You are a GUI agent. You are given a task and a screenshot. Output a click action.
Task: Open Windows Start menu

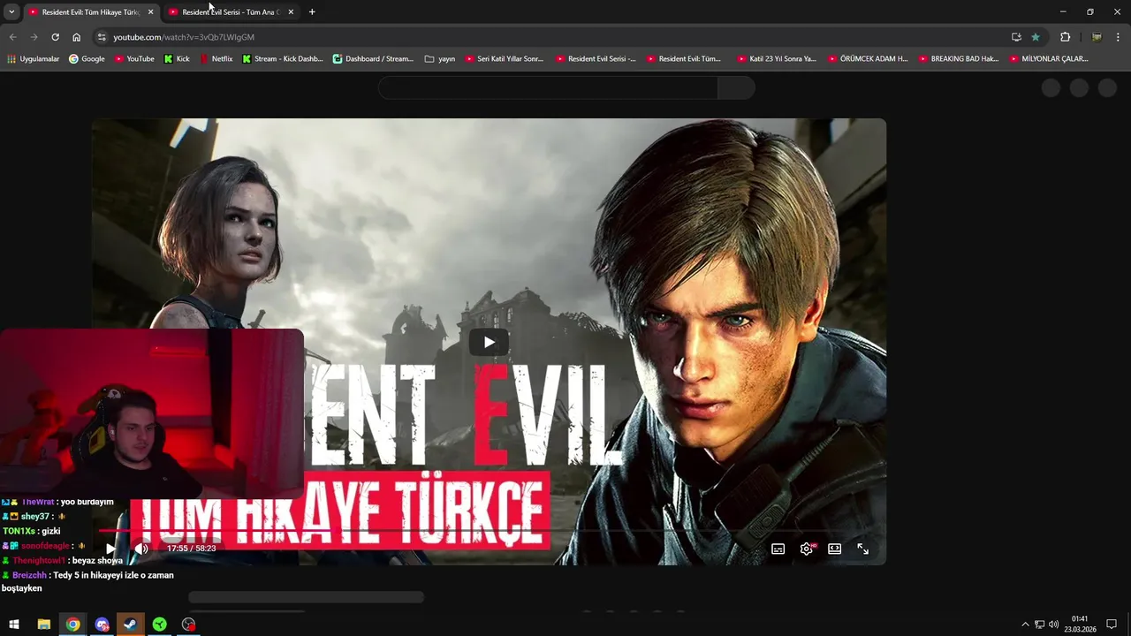[x=14, y=625]
